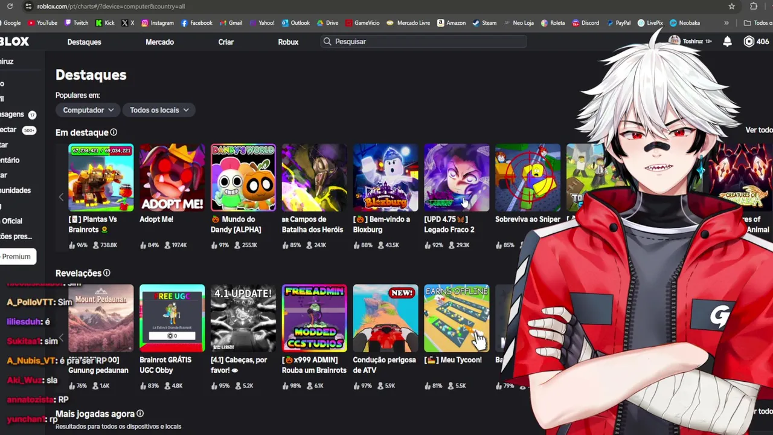Viewport: 773px width, 435px height.
Task: Open the Twitch bookmark
Action: coord(76,23)
